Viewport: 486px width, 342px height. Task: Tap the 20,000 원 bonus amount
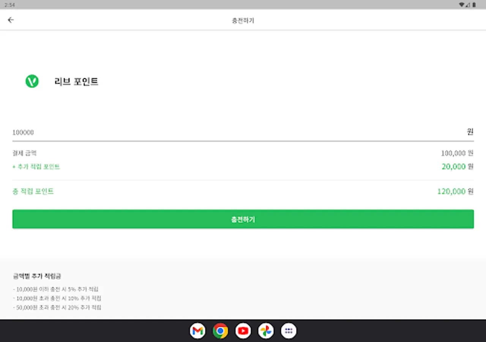tap(458, 166)
